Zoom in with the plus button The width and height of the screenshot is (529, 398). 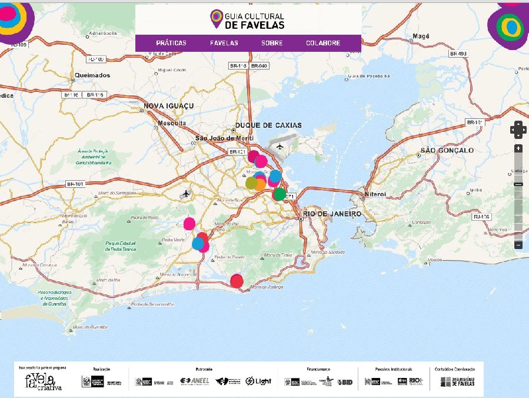pos(518,148)
